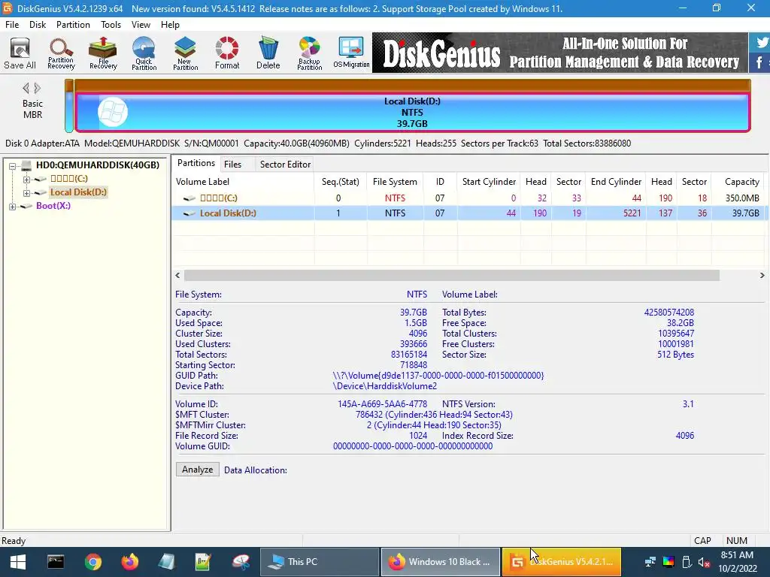Click the End Cylinder column header
The image size is (770, 577).
(x=616, y=182)
